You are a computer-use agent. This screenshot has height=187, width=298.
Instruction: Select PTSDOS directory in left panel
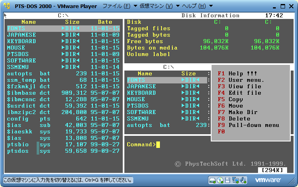pos(63,54)
